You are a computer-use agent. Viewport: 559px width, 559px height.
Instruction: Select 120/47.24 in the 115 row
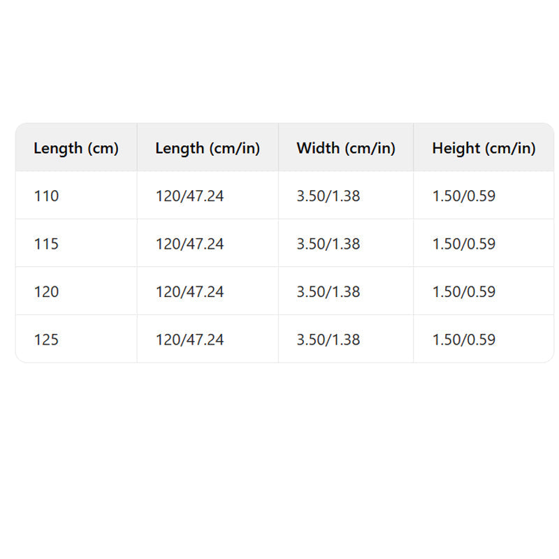(189, 244)
